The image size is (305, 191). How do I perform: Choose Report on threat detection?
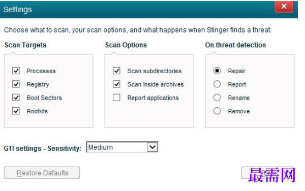[217, 84]
